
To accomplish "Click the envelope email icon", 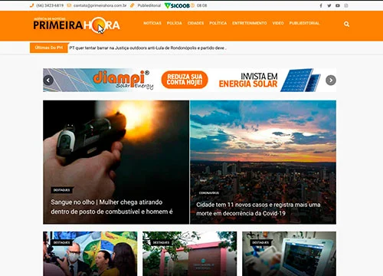I will point(69,5).
